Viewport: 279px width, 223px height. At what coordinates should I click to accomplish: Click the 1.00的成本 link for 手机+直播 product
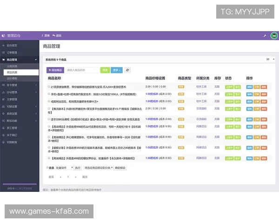[152, 94]
